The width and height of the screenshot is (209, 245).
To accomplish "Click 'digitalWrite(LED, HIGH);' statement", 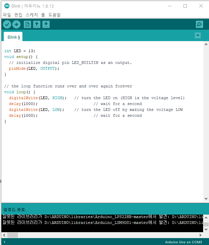I will (38, 98).
